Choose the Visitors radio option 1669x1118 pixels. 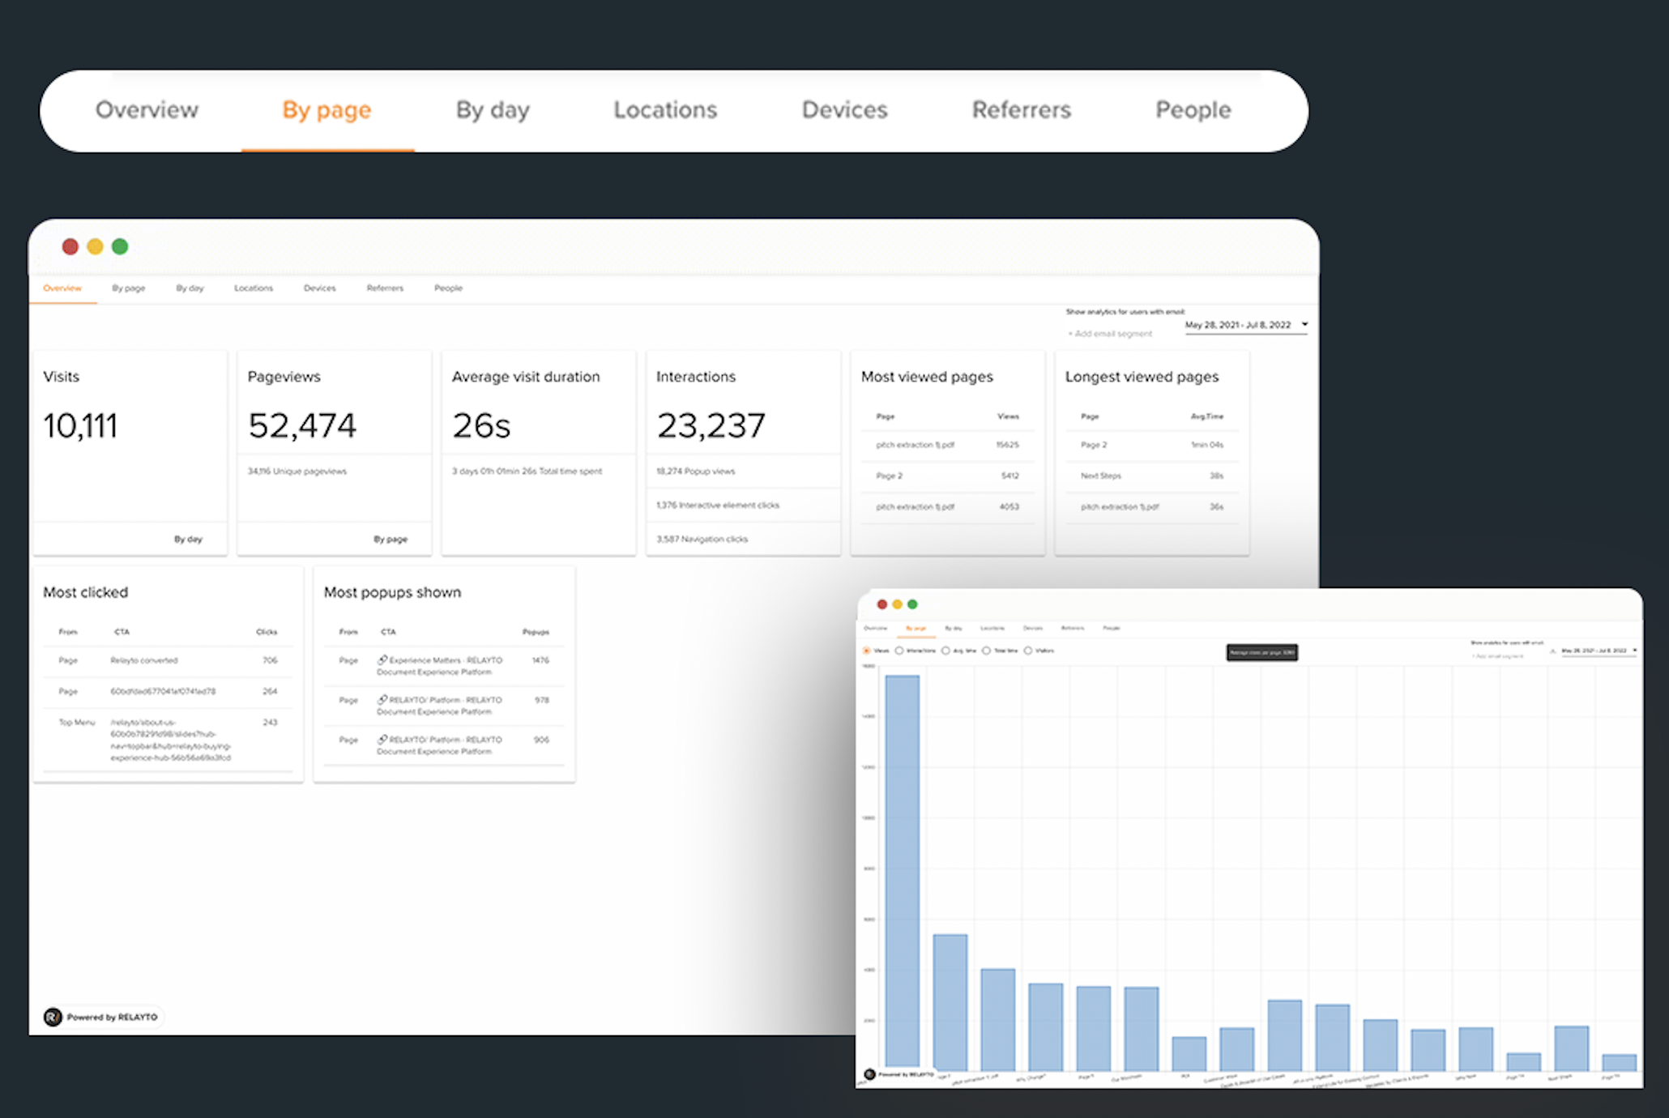[1028, 651]
